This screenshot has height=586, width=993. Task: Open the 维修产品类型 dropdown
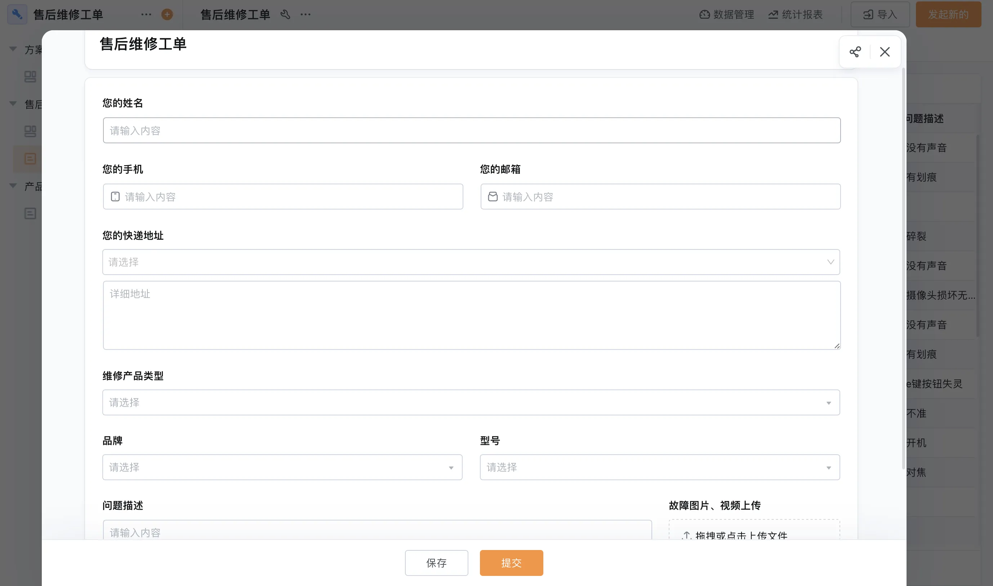coord(471,402)
